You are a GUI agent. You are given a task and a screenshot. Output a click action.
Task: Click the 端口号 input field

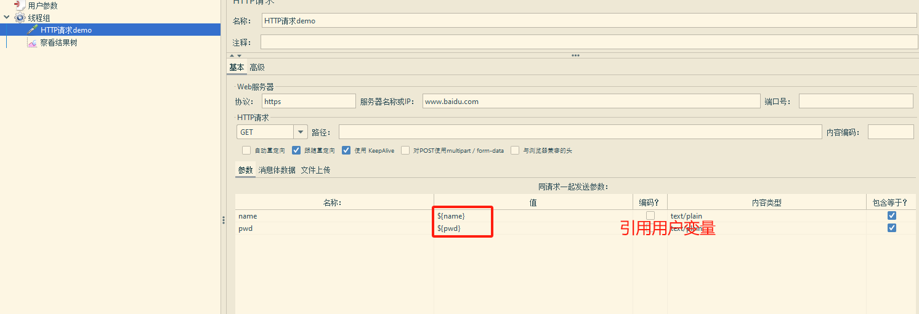point(856,101)
